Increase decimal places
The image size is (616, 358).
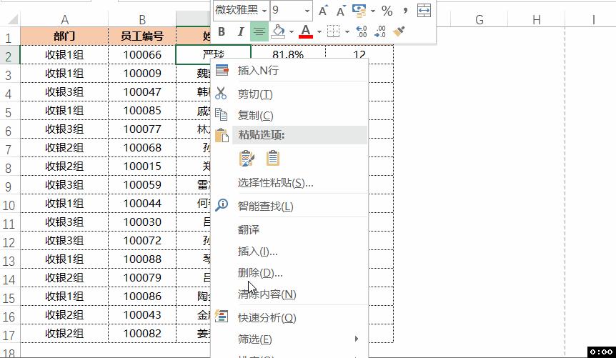click(361, 32)
